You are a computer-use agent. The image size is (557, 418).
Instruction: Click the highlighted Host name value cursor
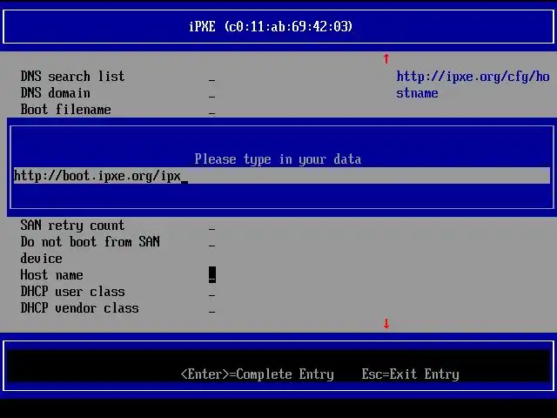[x=212, y=275]
